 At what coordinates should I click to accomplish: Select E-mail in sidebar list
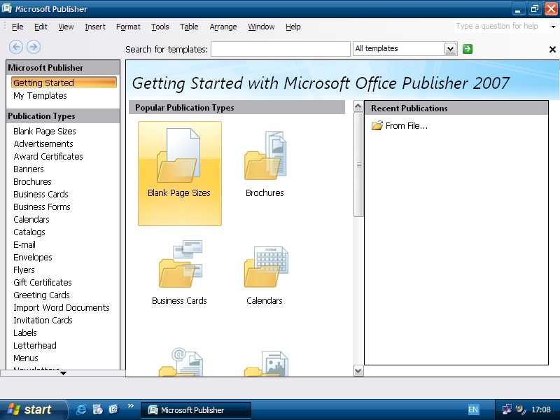24,244
